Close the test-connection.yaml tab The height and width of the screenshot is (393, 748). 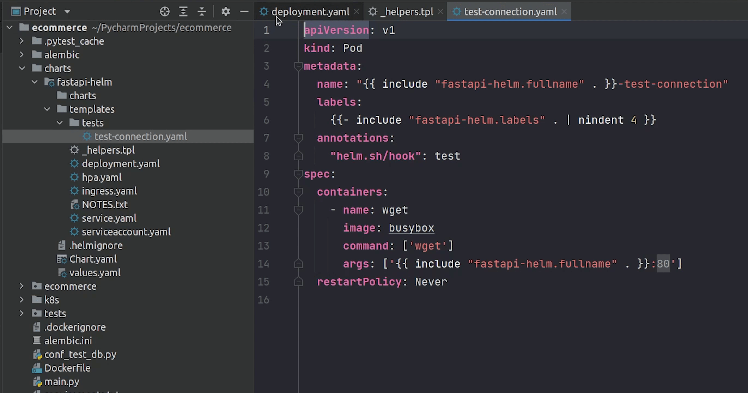(564, 11)
